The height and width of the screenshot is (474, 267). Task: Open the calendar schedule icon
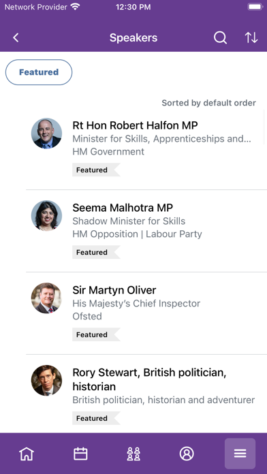[80, 454]
